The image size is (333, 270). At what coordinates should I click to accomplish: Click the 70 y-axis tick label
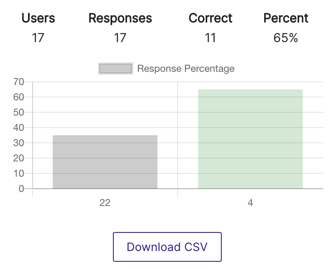pyautogui.click(x=19, y=82)
